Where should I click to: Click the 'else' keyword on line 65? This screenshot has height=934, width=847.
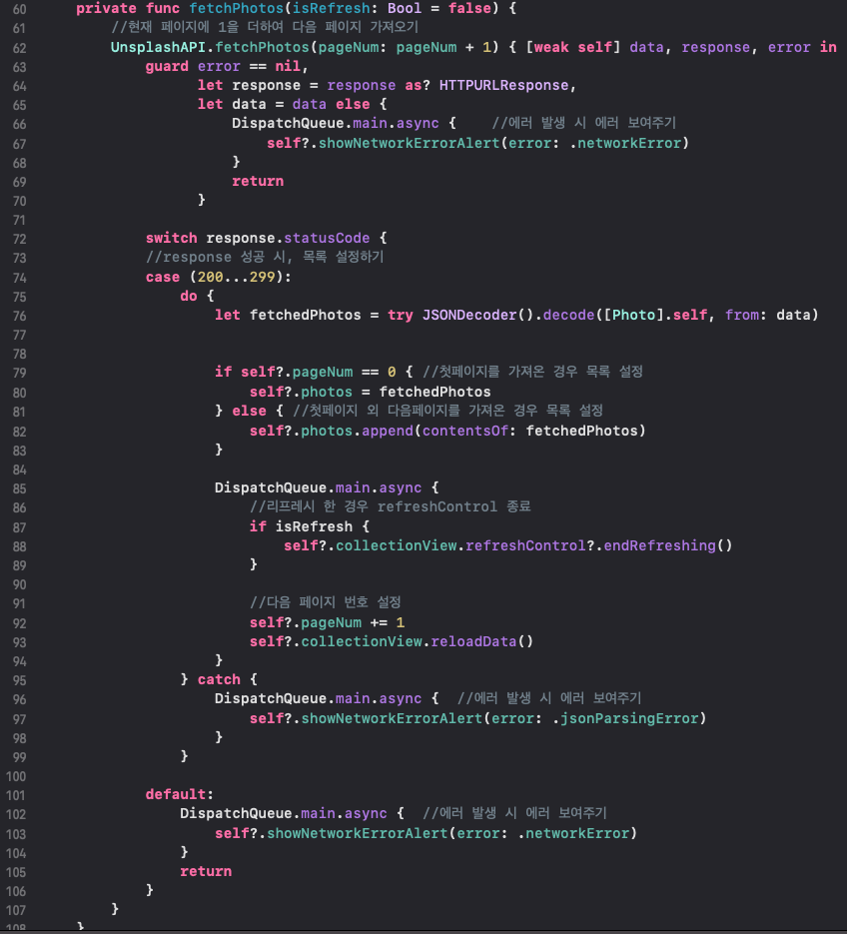click(x=353, y=104)
